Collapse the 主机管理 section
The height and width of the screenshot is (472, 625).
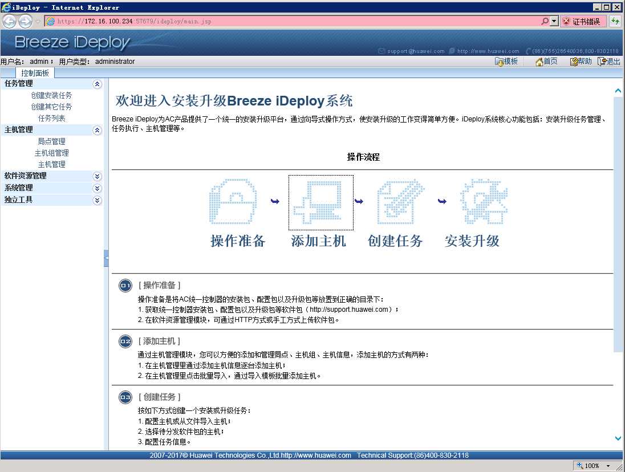tap(97, 130)
